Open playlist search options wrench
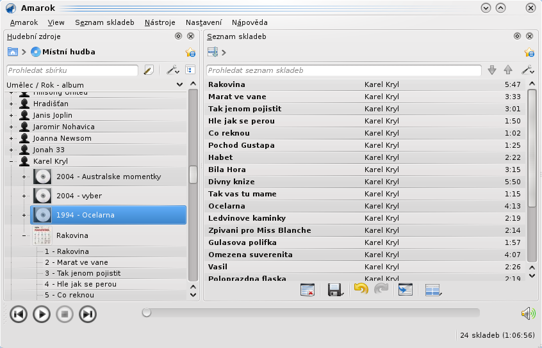Image resolution: width=542 pixels, height=348 pixels. click(x=528, y=70)
